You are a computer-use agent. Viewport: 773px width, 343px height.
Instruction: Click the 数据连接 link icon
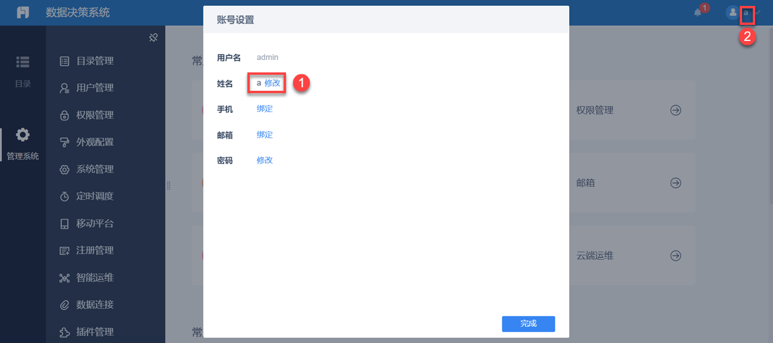[x=65, y=305]
